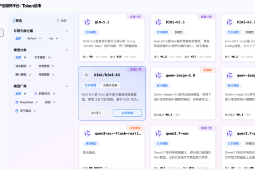Select 全部 20 under 模型分类
Screen dimensions: 255x170
[21, 58]
